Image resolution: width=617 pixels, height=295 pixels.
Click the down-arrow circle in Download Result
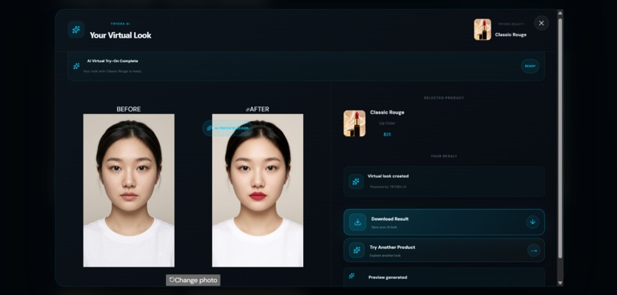click(x=532, y=222)
